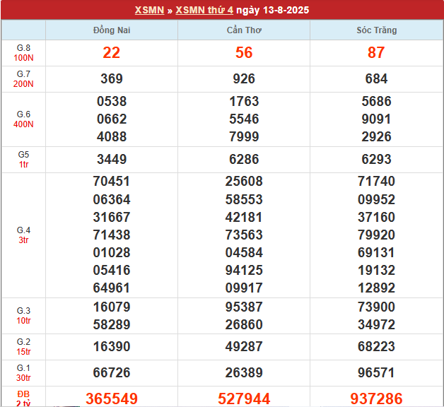Viewport: 444px width, 407px height.
Task: Select G.4 number 12892
Action: [x=376, y=288]
